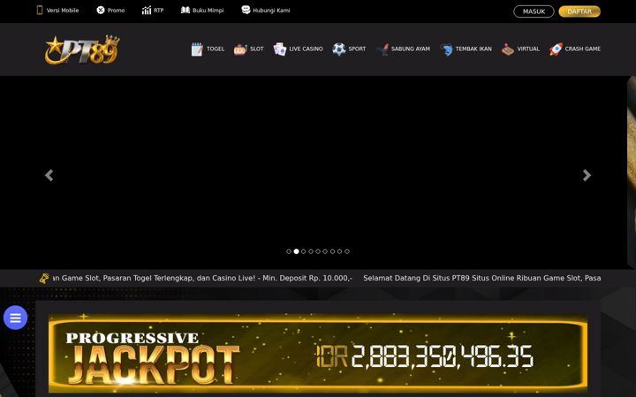Click the Progressive Jackpot banner
Image resolution: width=636 pixels, height=397 pixels.
(318, 353)
